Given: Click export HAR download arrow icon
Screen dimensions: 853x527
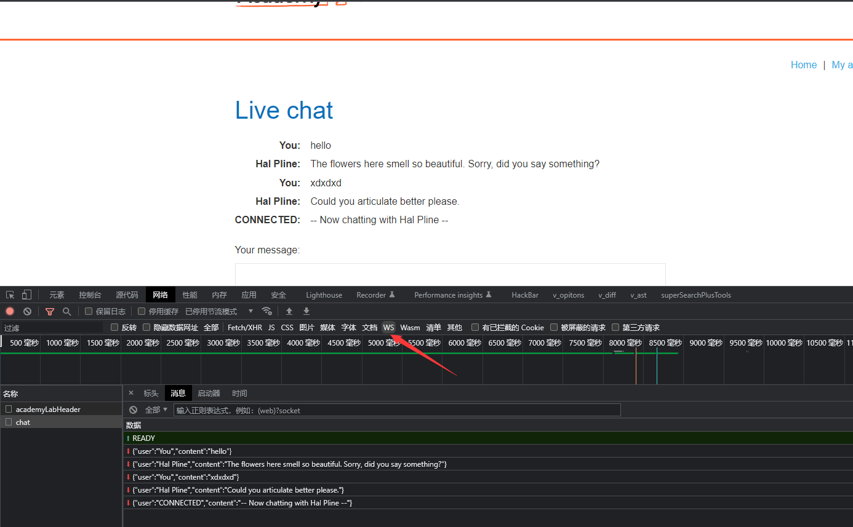Looking at the screenshot, I should pyautogui.click(x=306, y=311).
